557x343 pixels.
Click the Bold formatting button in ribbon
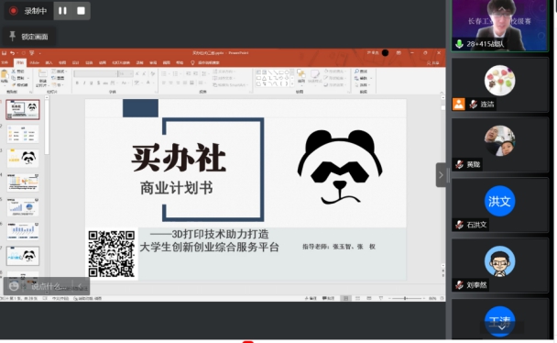77,83
